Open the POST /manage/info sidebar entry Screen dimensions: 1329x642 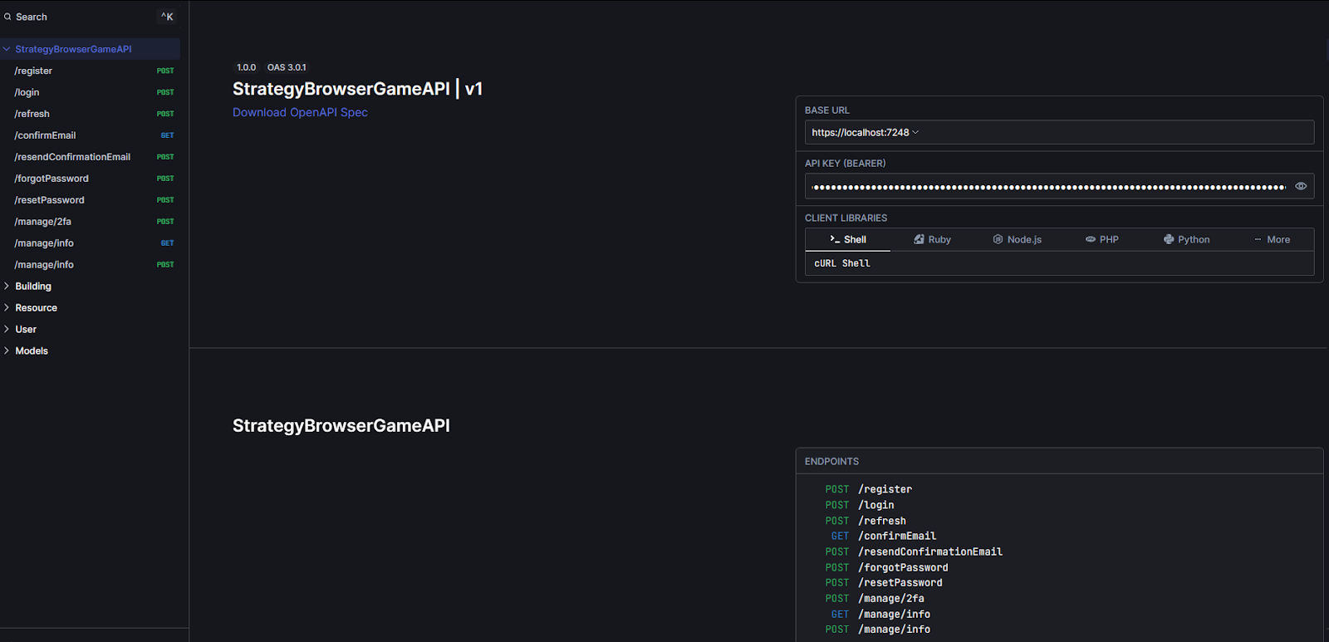coord(90,265)
